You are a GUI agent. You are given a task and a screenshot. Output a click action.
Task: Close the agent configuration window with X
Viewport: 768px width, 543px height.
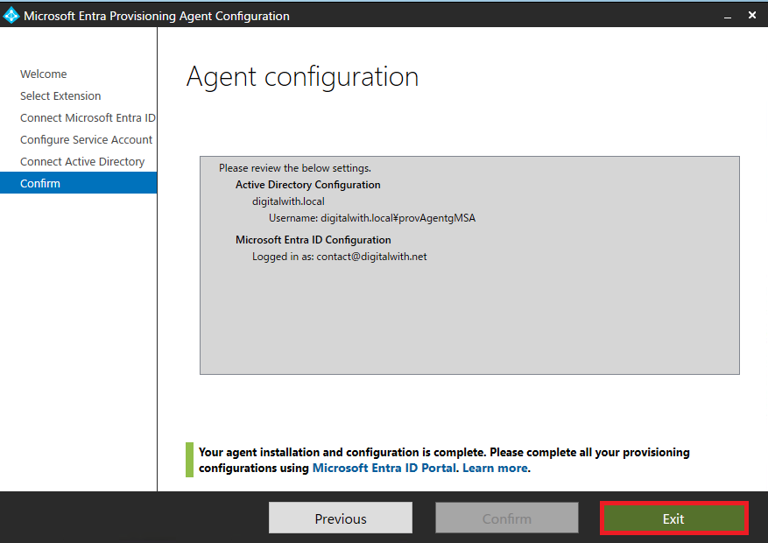pos(752,16)
